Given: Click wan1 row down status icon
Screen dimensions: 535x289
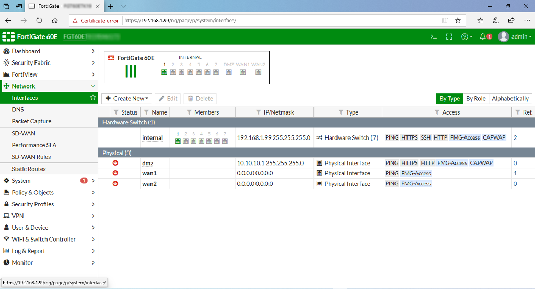Looking at the screenshot, I should [115, 173].
